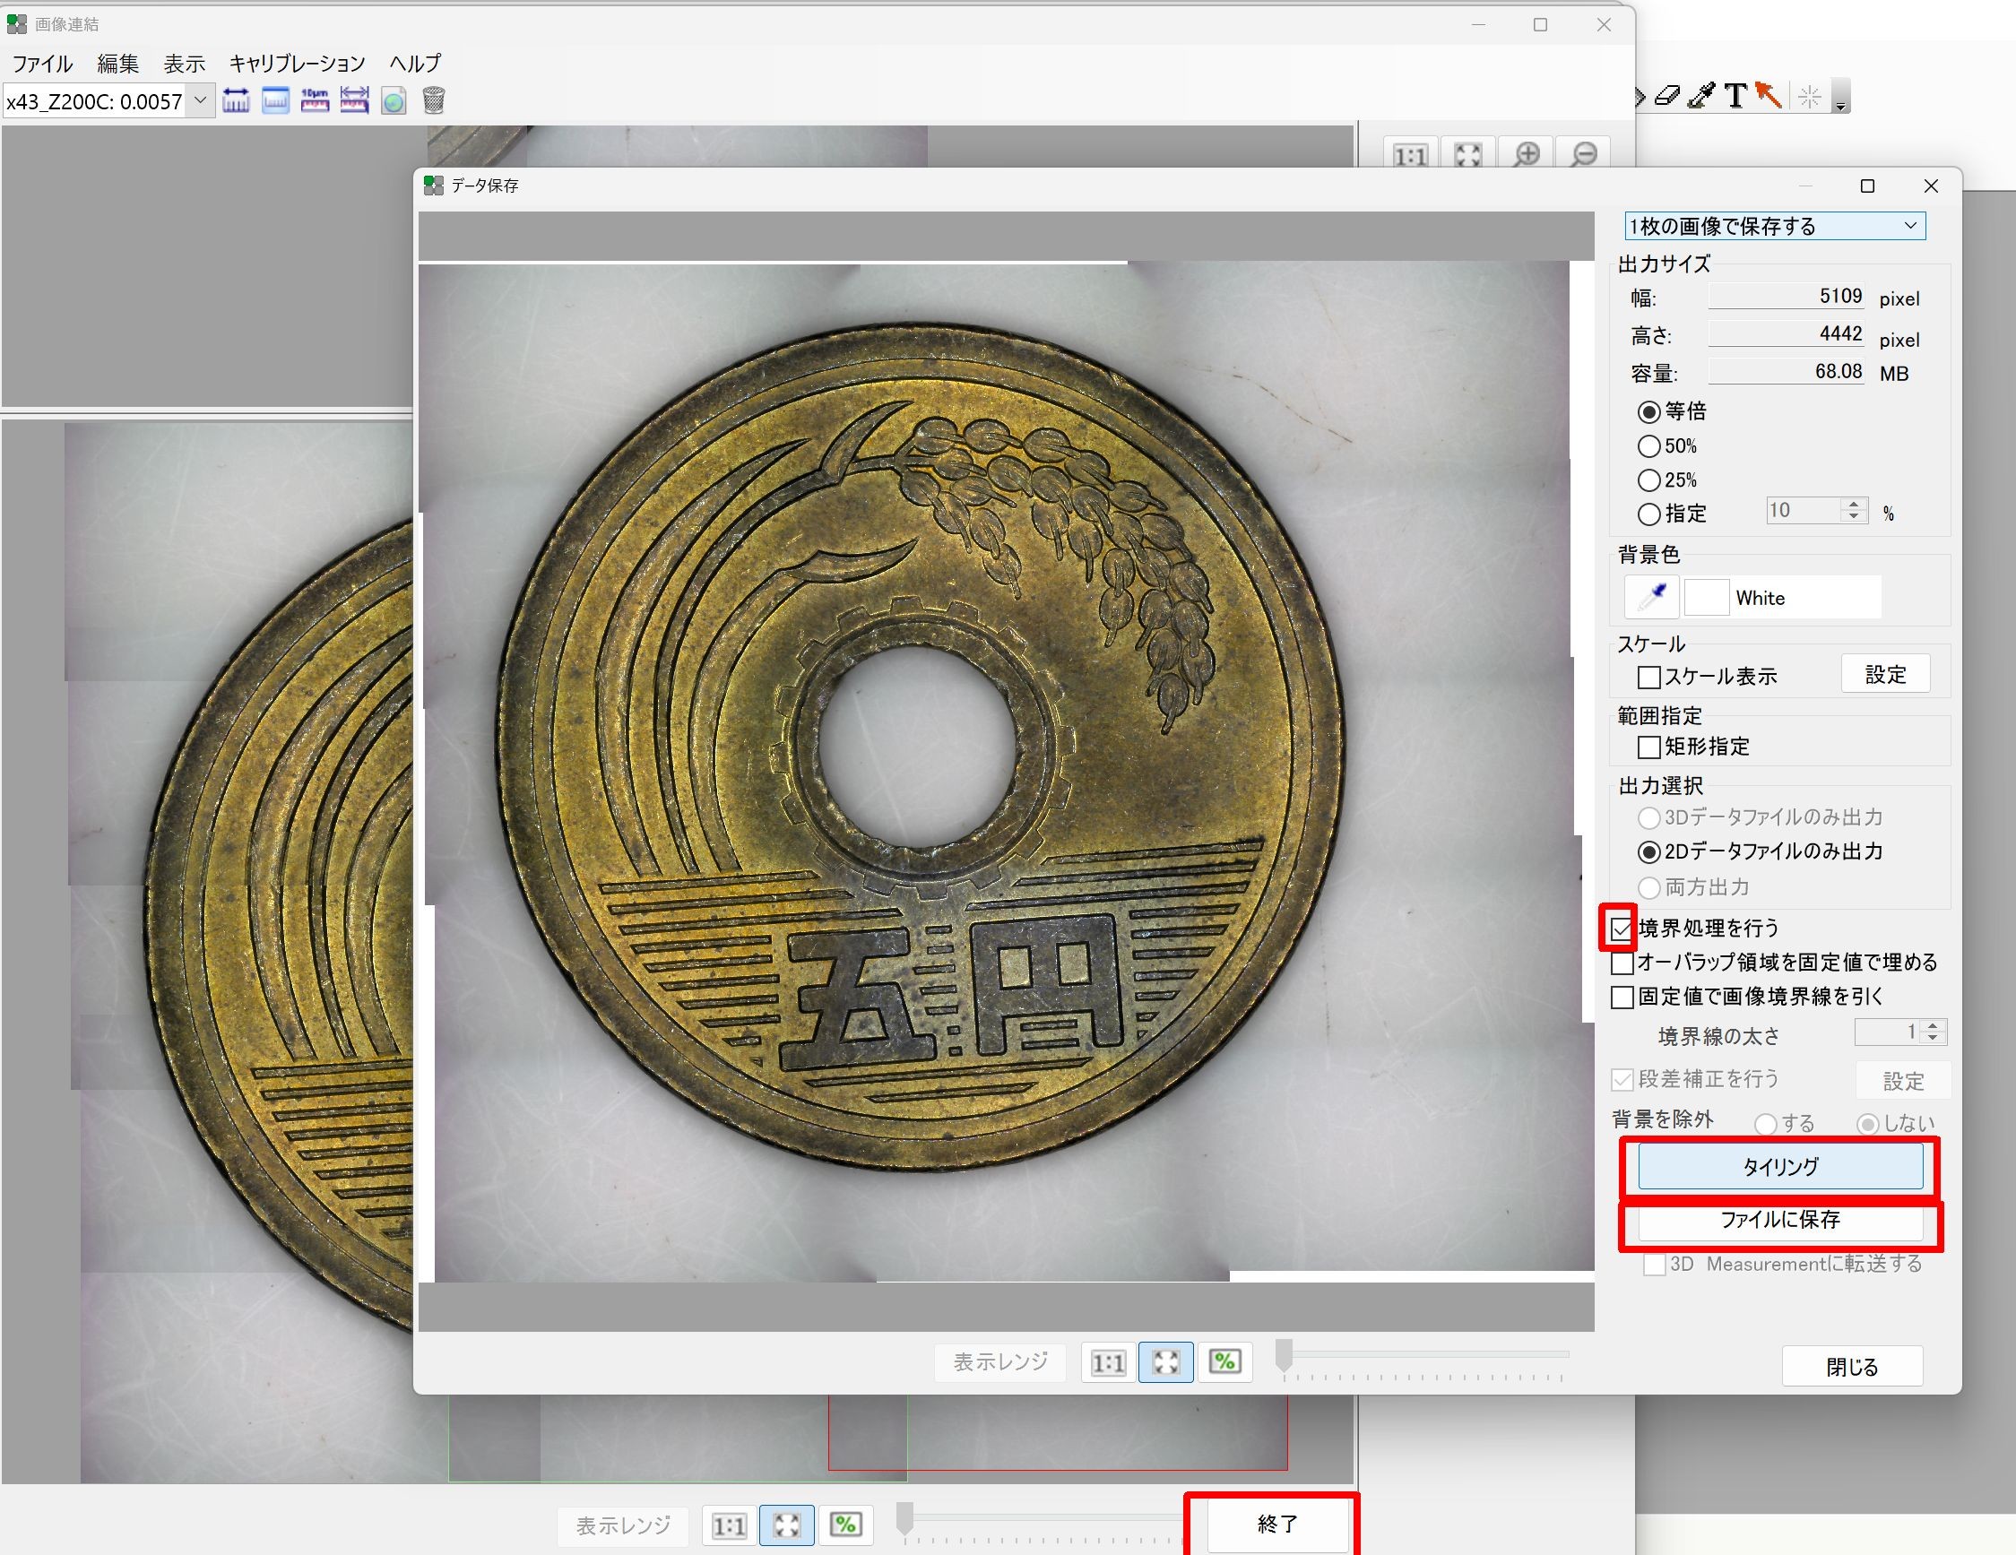
Task: Click the タイリング button
Action: coord(1780,1167)
